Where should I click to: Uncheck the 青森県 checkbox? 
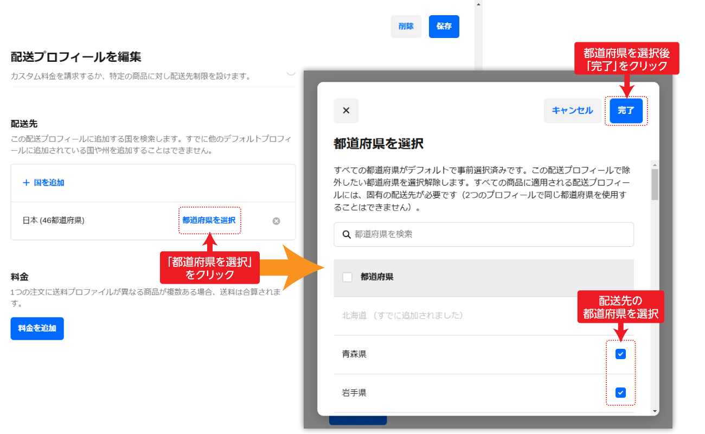pyautogui.click(x=620, y=354)
